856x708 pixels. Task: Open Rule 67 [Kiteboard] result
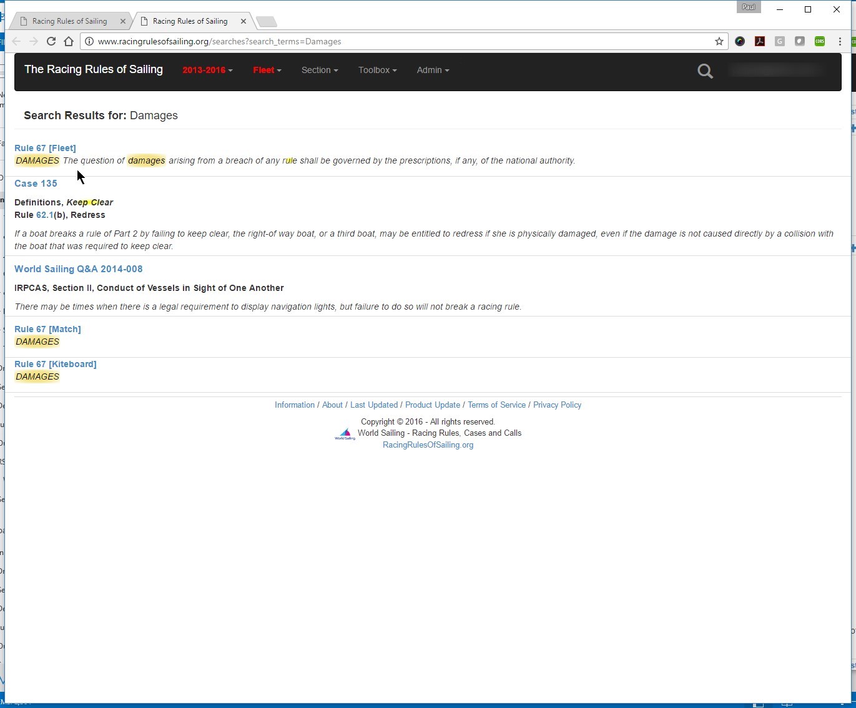pos(56,364)
